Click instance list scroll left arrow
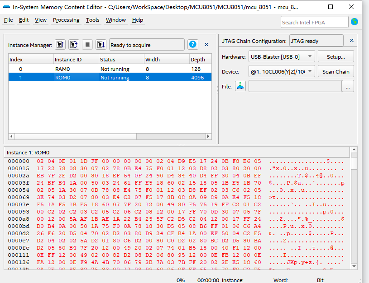 tap(11, 136)
